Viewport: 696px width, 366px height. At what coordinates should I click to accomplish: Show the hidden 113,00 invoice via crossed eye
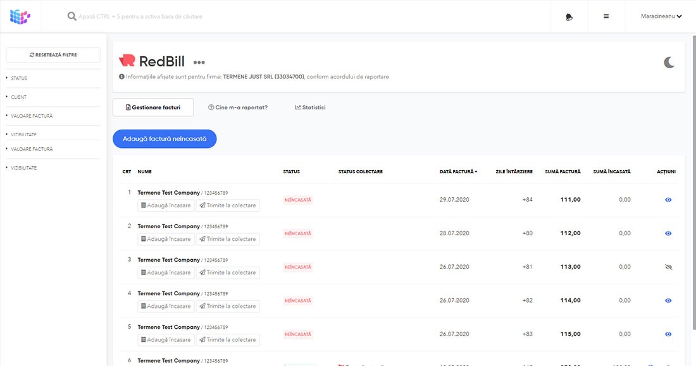pyautogui.click(x=668, y=267)
